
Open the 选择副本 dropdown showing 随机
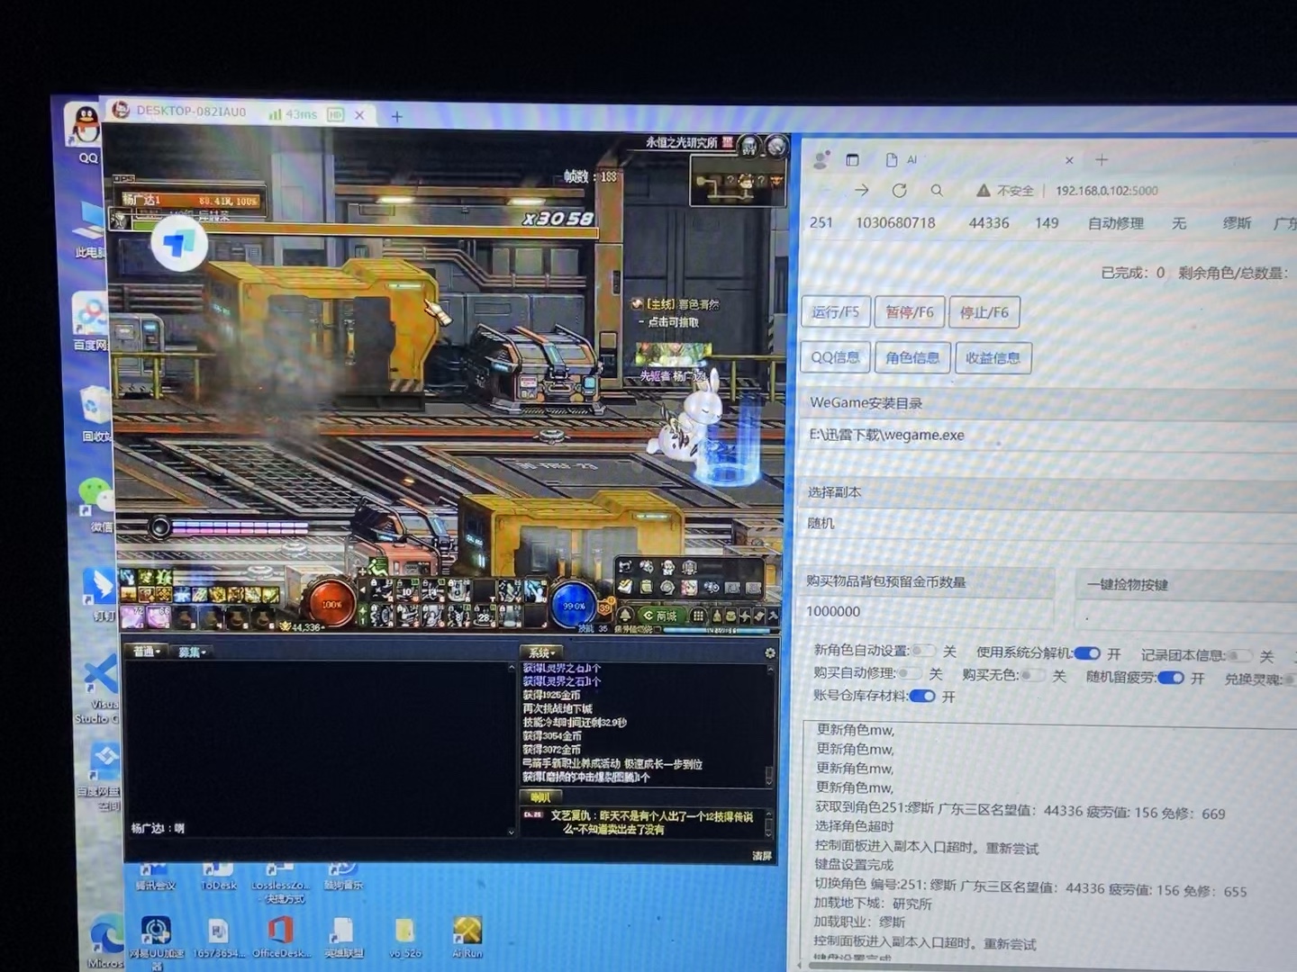click(1049, 524)
